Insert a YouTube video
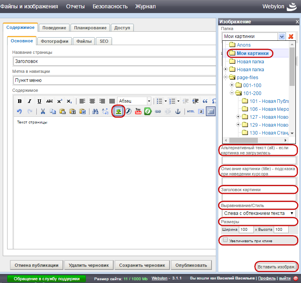Image resolution: width=301 pixels, height=283 pixels. (x=138, y=111)
